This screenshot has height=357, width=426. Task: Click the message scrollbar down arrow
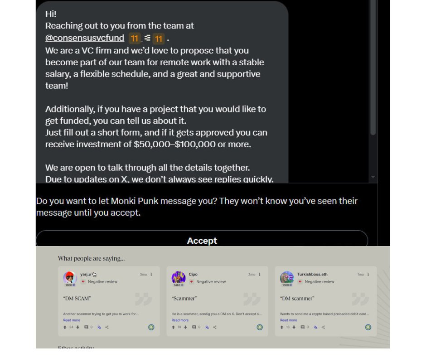coord(373,177)
